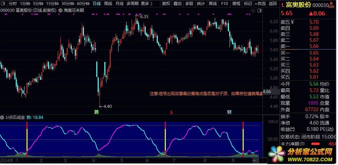Click the green 跌 event marker

coord(97,112)
